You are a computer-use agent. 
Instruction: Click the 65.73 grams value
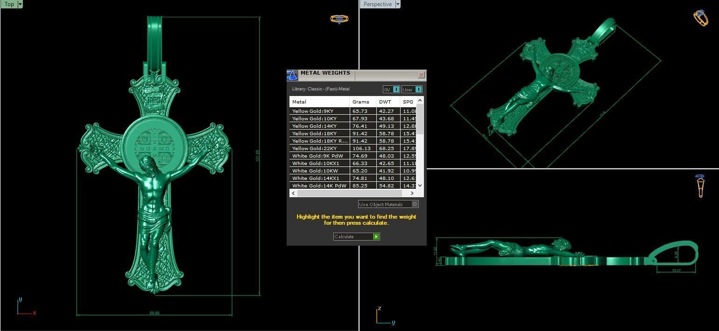(360, 111)
